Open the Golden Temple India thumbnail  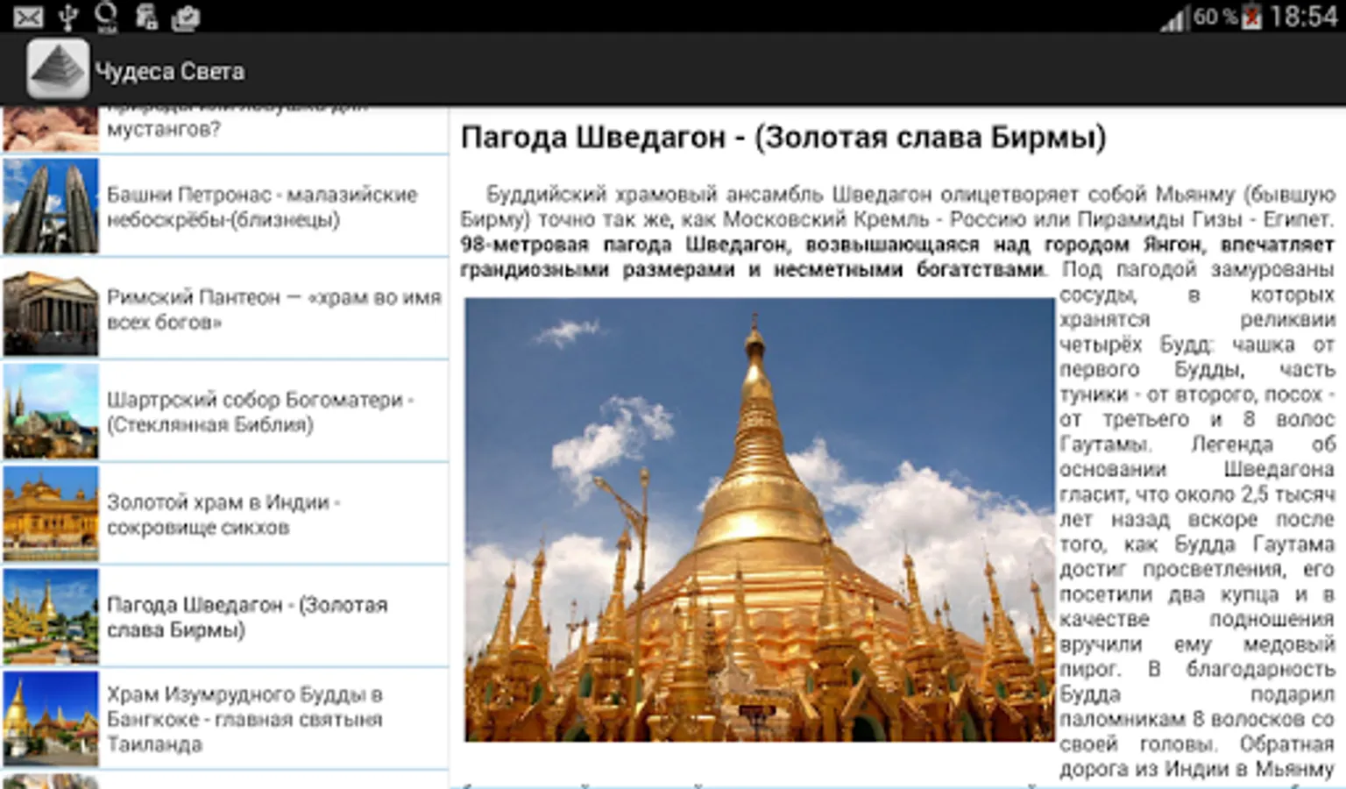point(51,514)
